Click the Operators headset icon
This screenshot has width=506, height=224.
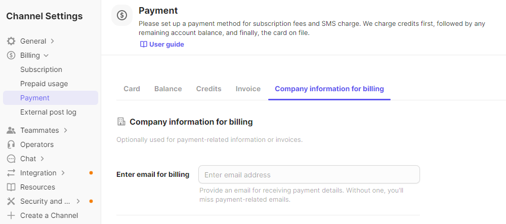[x=11, y=144]
